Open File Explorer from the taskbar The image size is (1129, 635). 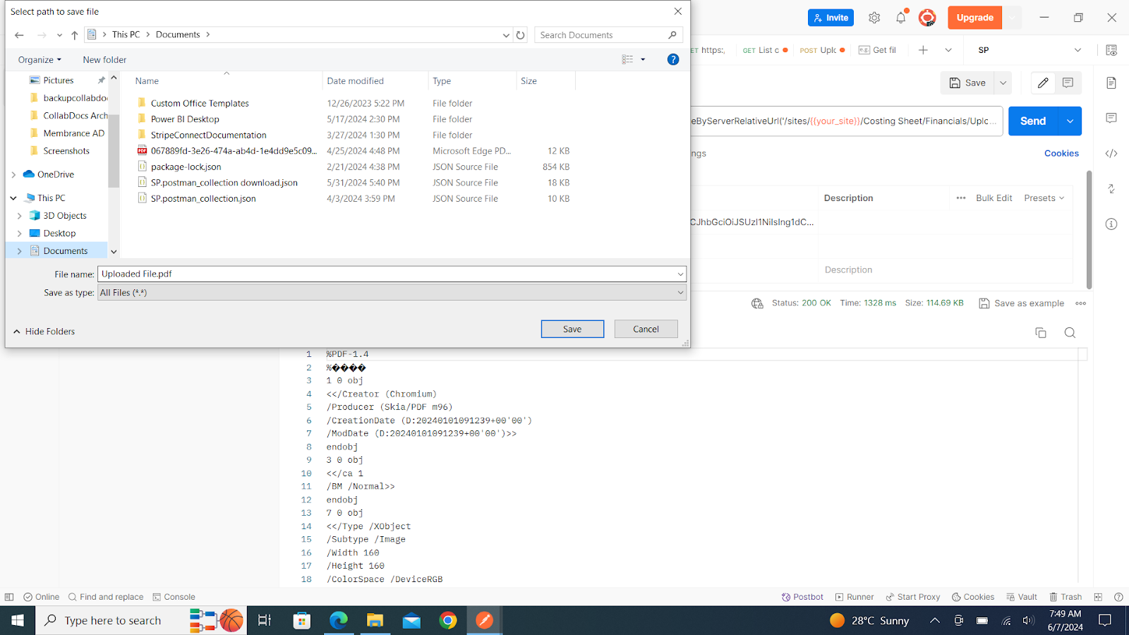coord(375,620)
